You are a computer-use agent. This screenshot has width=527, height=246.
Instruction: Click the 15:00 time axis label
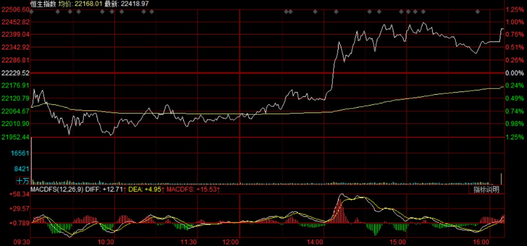397,242
